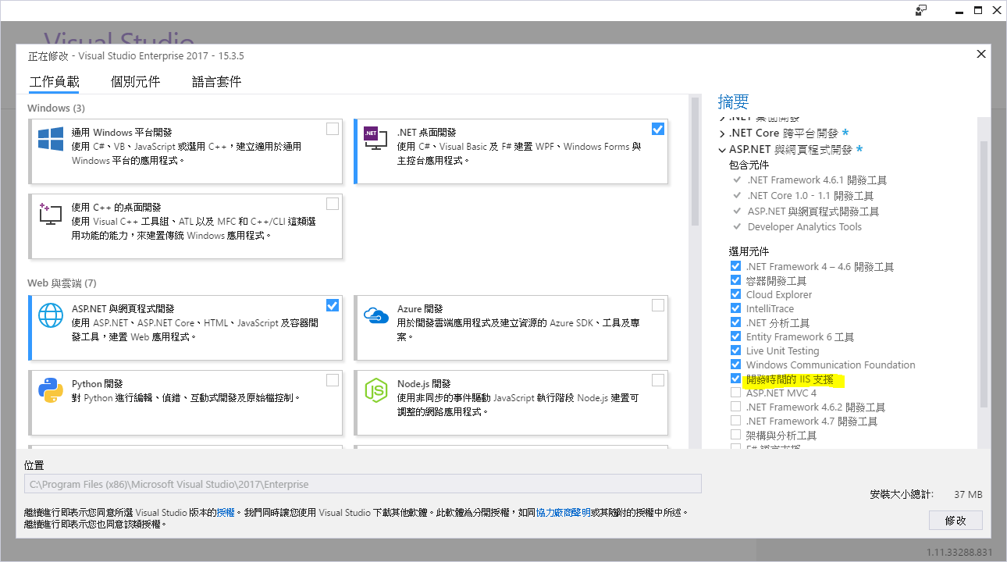Uncheck Windows Communication Foundation component
1007x562 pixels.
[735, 365]
